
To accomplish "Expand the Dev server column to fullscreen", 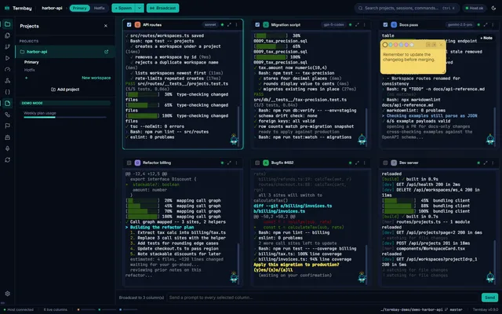I will [486, 162].
